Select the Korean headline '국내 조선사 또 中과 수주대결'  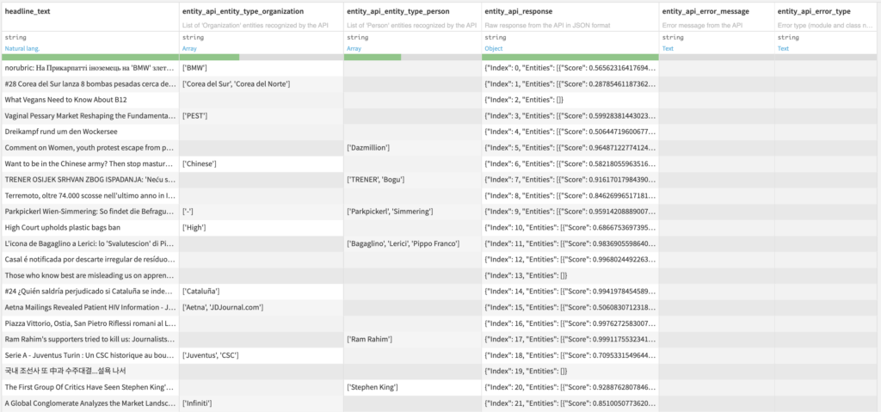(89, 371)
